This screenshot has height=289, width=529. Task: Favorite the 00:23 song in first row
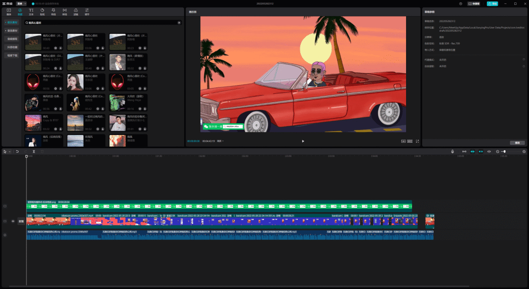coord(140,48)
